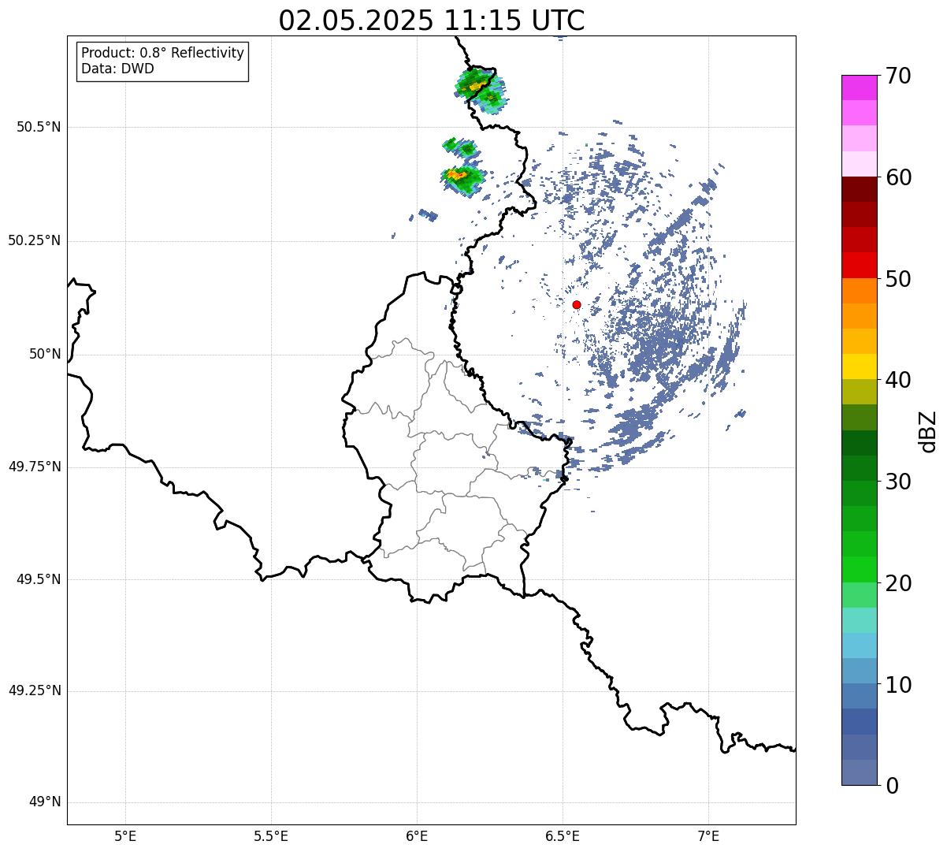The image size is (947, 852).
Task: Select the '50' colorbar tick label
Action: pyautogui.click(x=898, y=279)
